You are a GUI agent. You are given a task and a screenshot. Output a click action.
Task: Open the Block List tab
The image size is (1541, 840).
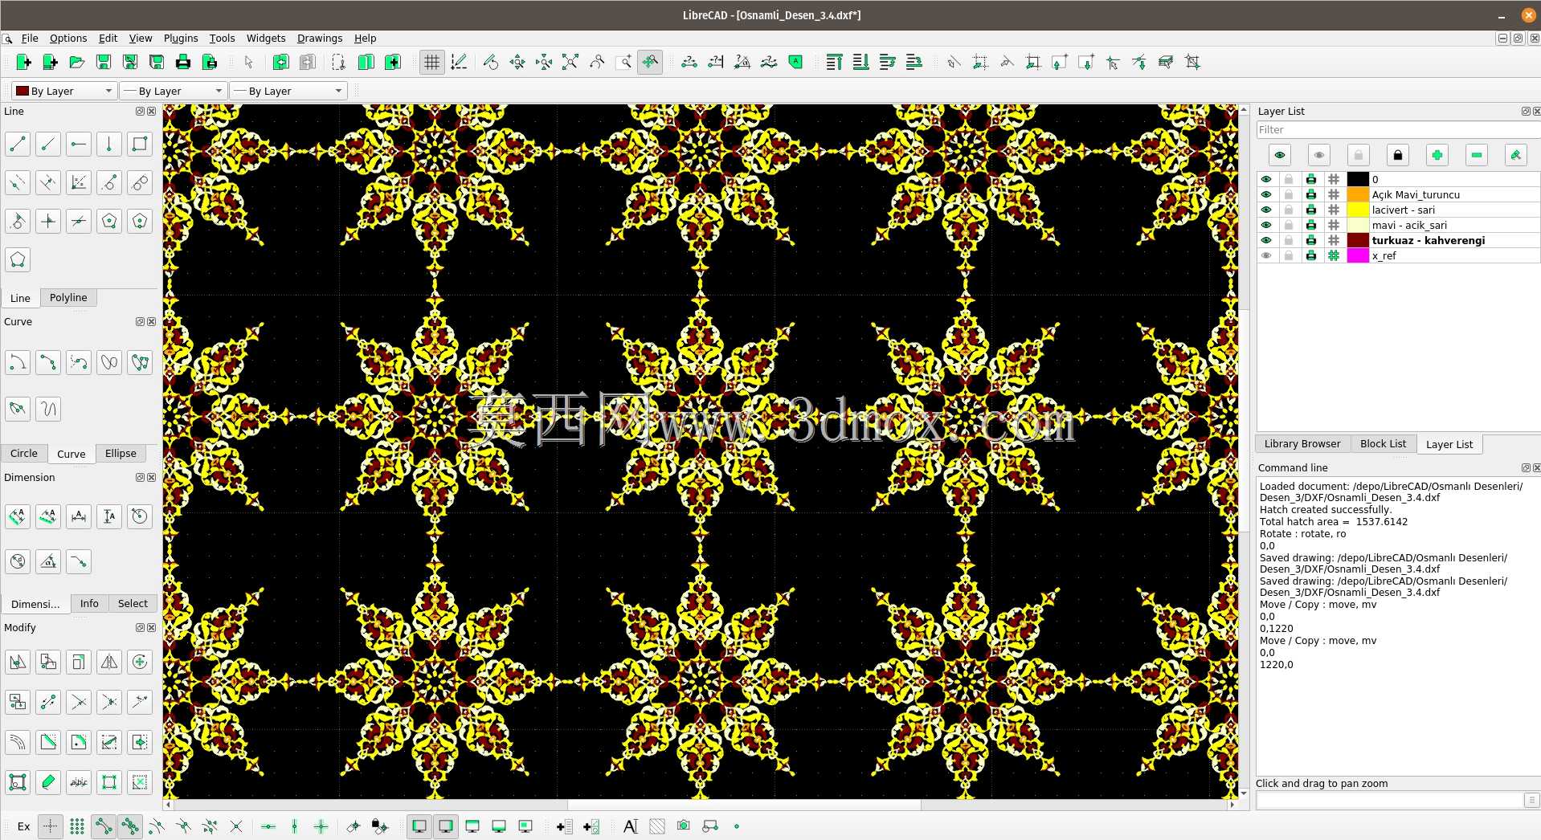[x=1383, y=443]
